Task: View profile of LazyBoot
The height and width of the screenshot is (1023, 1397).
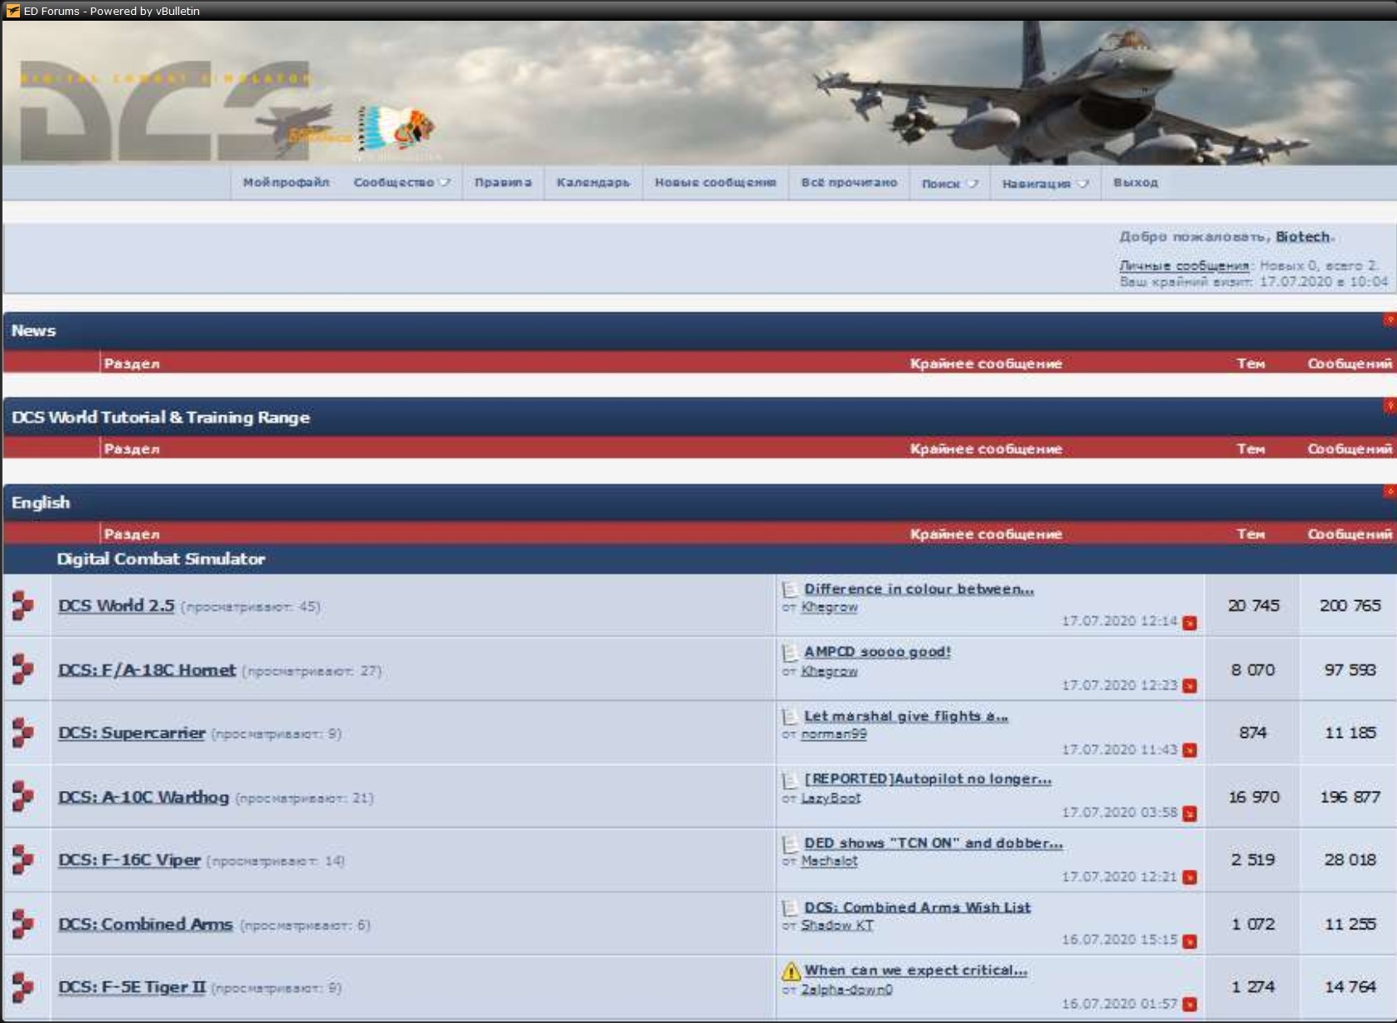Action: pyautogui.click(x=831, y=798)
